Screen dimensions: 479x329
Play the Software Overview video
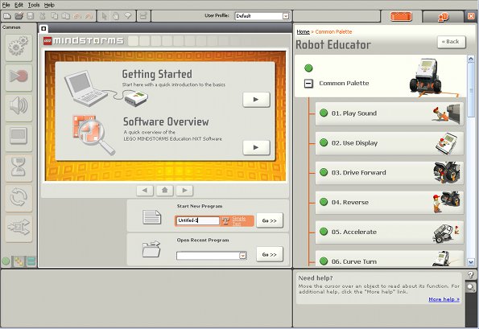[x=256, y=147]
